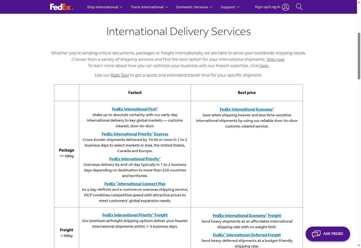Image resolution: width=361 pixels, height=248 pixels.
Task: Click the 'Package' row label
Action: (66, 150)
